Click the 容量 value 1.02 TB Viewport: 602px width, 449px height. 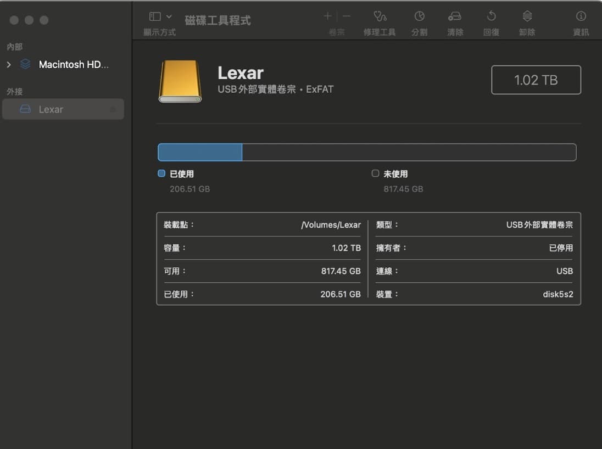(x=346, y=248)
